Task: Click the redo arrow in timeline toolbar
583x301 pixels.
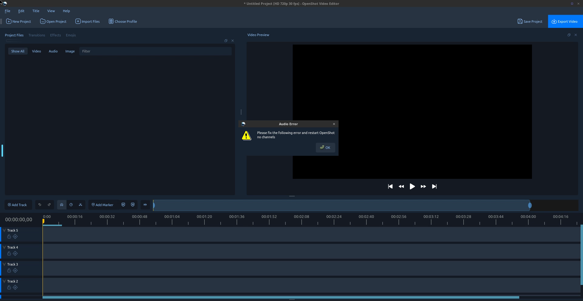Action: point(49,205)
